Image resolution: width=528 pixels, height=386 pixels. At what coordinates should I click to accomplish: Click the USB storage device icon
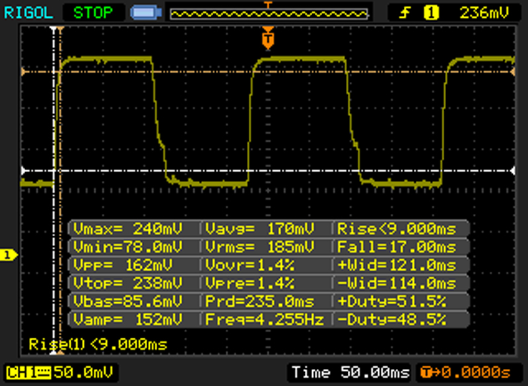146,13
